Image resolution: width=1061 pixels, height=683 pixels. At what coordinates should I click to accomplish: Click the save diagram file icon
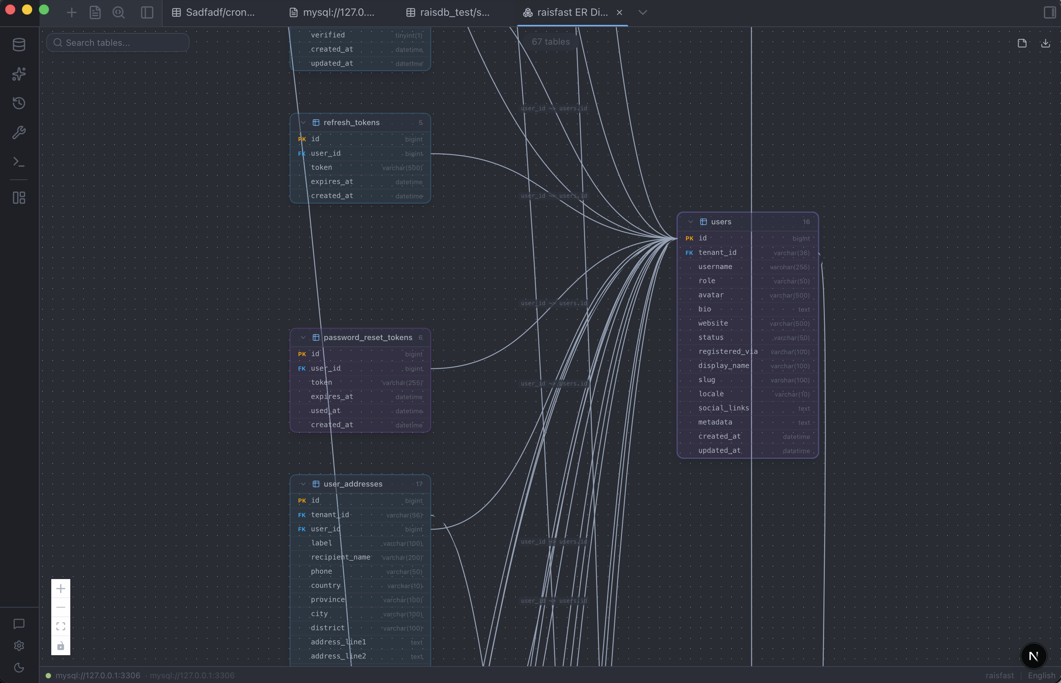coord(1022,43)
